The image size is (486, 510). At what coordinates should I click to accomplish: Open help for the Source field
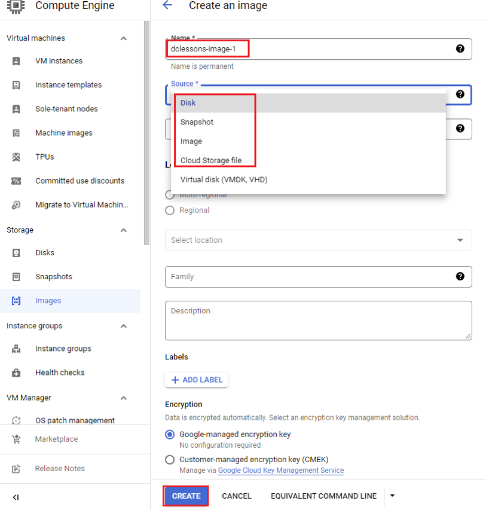[x=460, y=94]
